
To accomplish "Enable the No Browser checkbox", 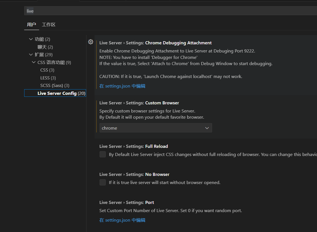I will click(x=103, y=182).
